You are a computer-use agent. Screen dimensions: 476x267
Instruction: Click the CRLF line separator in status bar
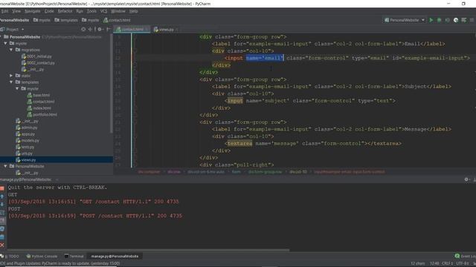coord(448,263)
